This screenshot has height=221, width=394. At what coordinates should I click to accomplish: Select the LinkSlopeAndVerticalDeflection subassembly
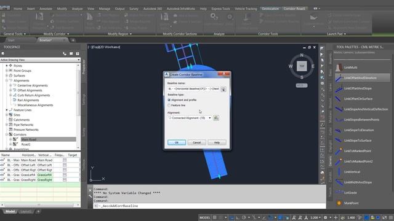tap(363, 109)
